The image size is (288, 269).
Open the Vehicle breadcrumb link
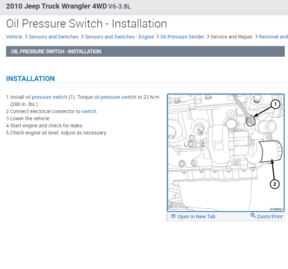[14, 37]
